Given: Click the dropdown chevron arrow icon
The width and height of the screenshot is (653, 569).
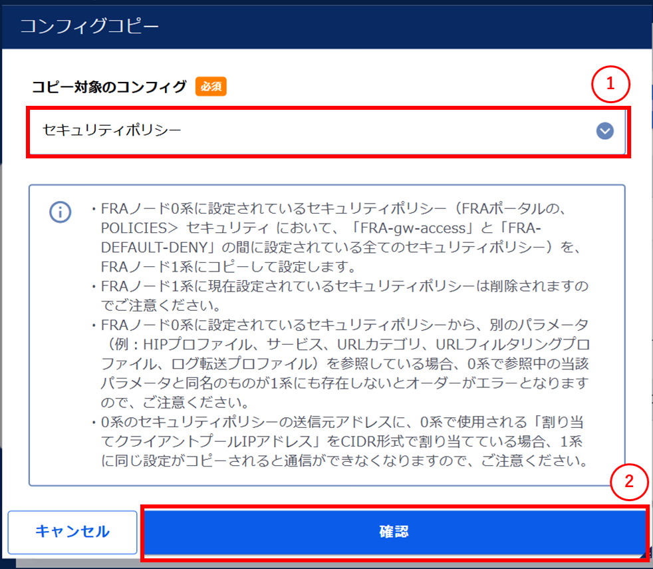Looking at the screenshot, I should pyautogui.click(x=604, y=131).
